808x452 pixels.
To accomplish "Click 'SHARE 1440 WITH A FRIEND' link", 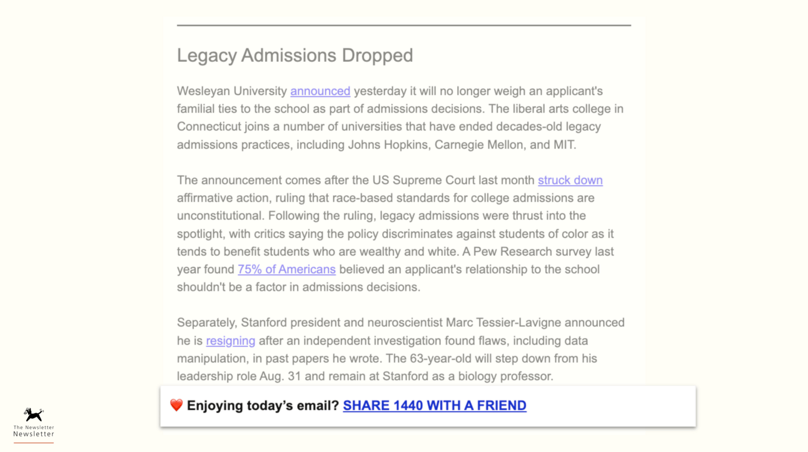I will click(434, 406).
